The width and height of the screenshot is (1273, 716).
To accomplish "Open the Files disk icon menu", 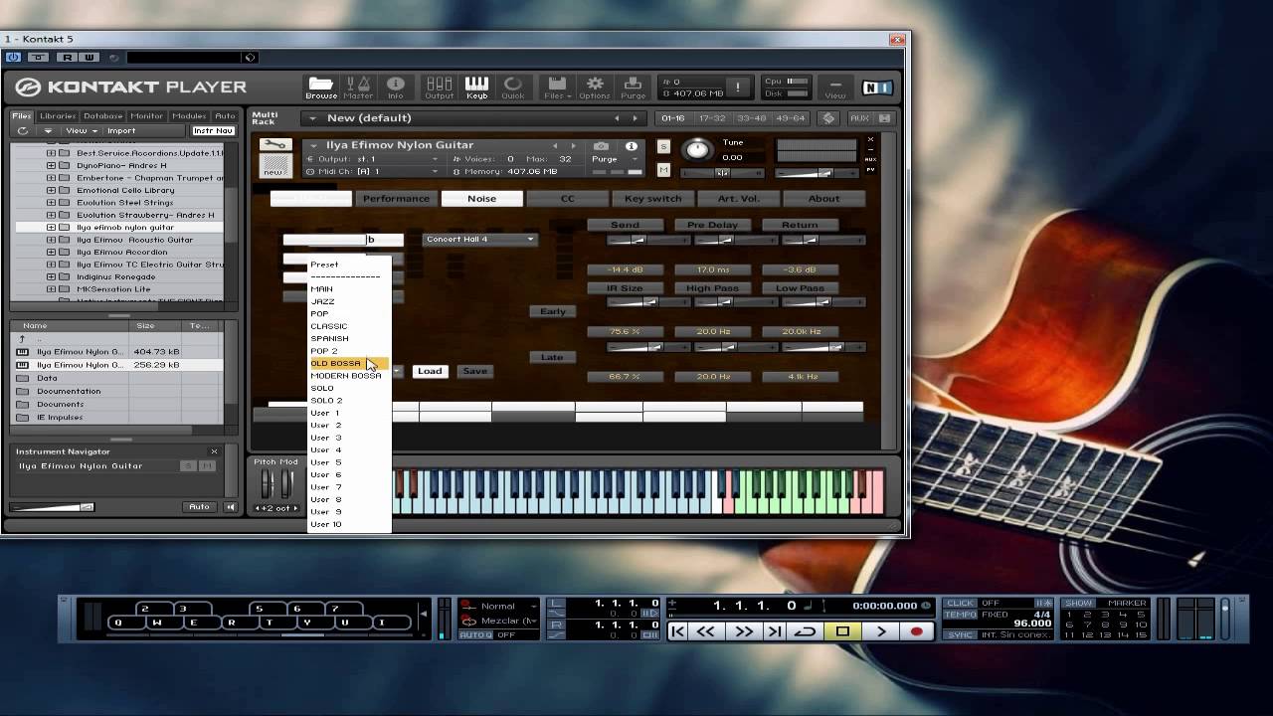I will pyautogui.click(x=557, y=87).
